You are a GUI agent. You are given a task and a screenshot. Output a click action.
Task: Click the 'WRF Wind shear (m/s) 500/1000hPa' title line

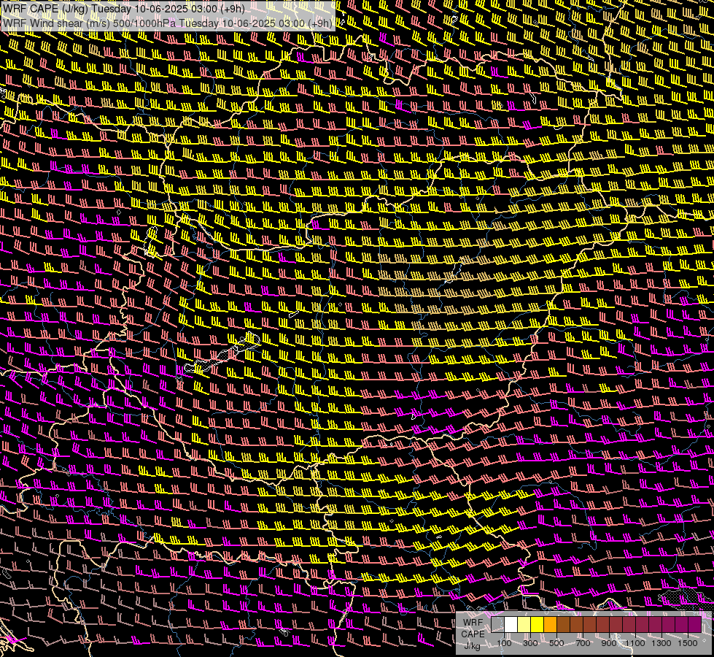(168, 23)
